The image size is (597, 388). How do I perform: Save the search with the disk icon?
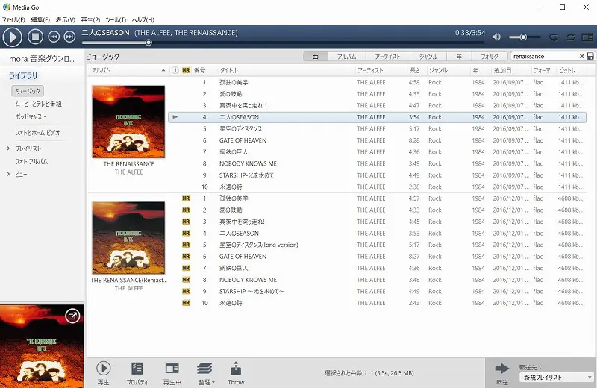(x=590, y=57)
